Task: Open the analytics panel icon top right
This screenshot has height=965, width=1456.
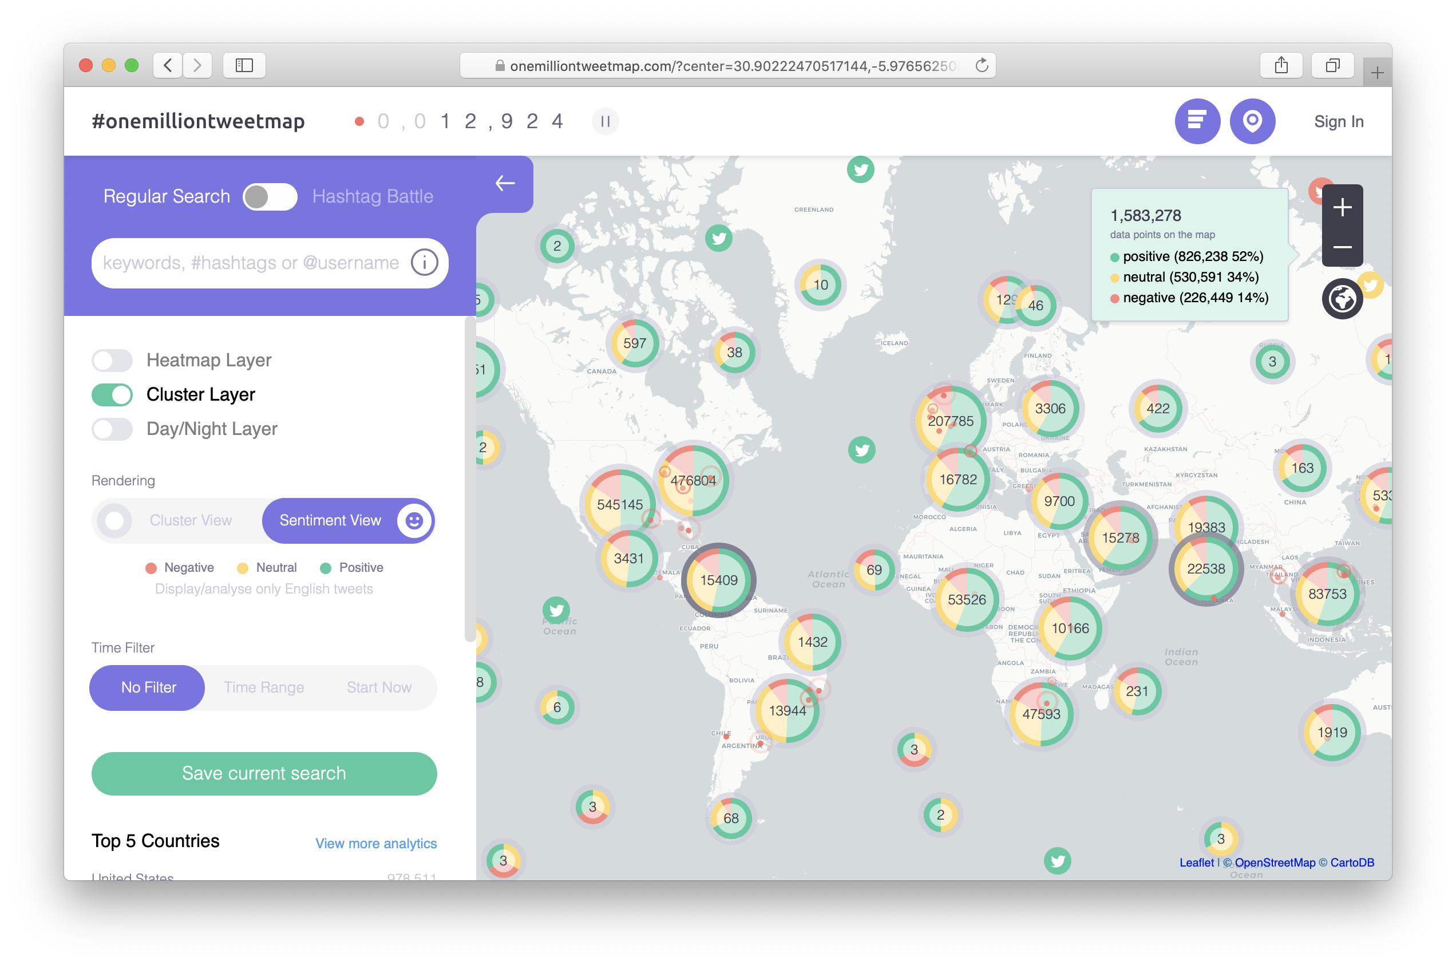Action: pyautogui.click(x=1197, y=121)
